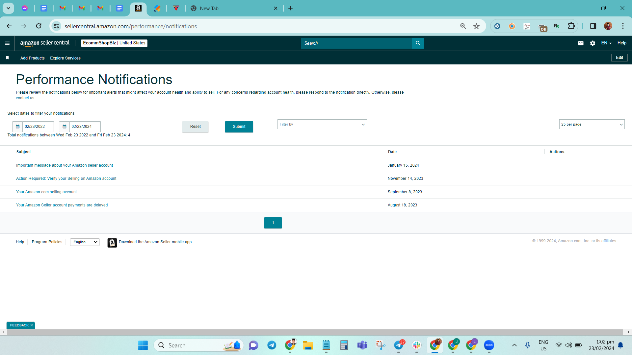Open the Chrome extensions puzzle icon
Screen dimensions: 632x355
571,26
